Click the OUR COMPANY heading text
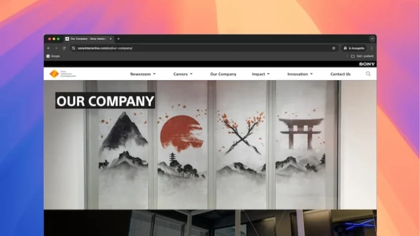Image resolution: width=420 pixels, height=236 pixels. [x=105, y=101]
